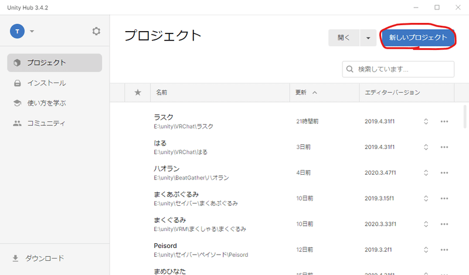Select プロジェクト in the sidebar
This screenshot has width=469, height=275.
(55, 63)
